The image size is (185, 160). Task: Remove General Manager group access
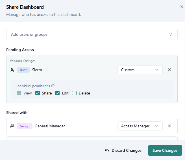click(169, 126)
